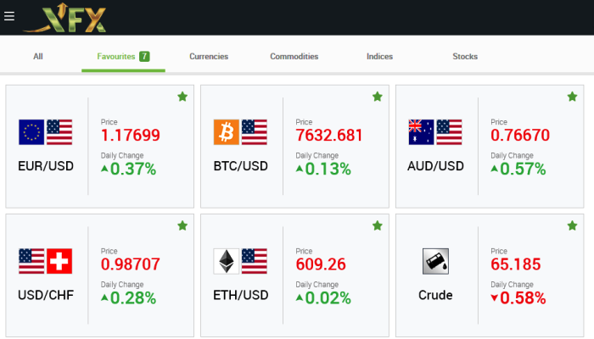Go to the Indices tab

click(x=379, y=57)
